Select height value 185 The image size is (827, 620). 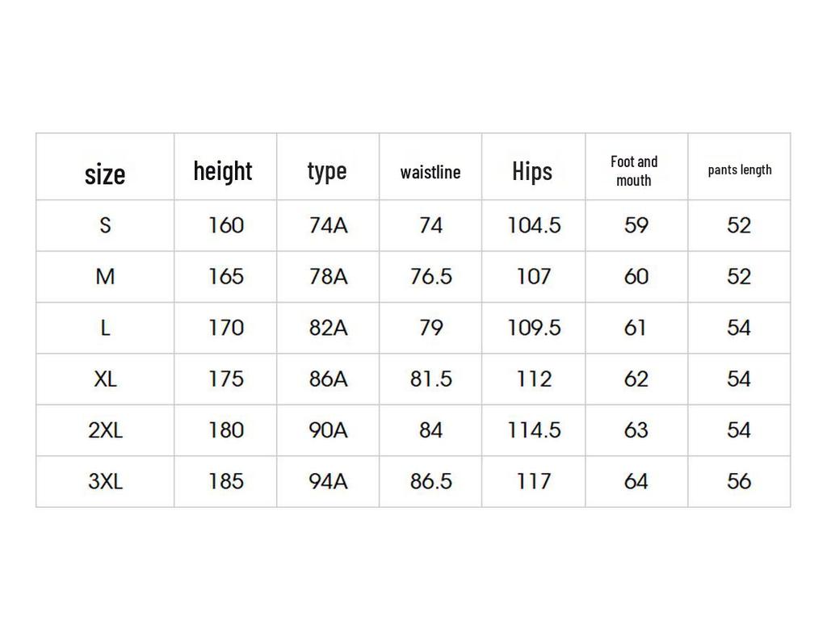225,482
